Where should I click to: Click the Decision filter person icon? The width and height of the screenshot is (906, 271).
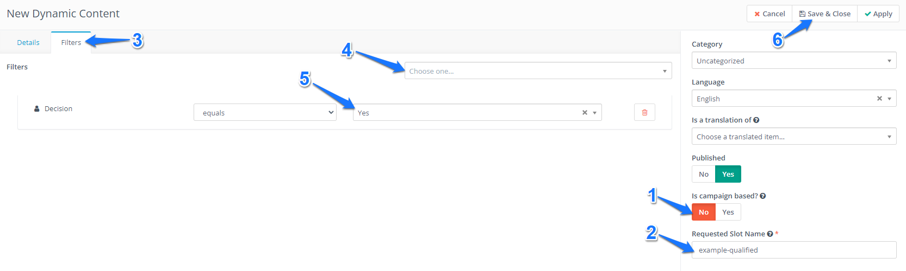37,108
